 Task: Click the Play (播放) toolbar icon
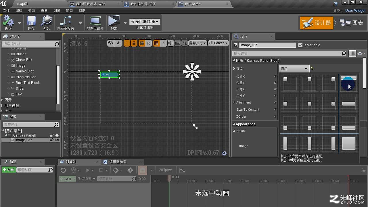pos(114,21)
